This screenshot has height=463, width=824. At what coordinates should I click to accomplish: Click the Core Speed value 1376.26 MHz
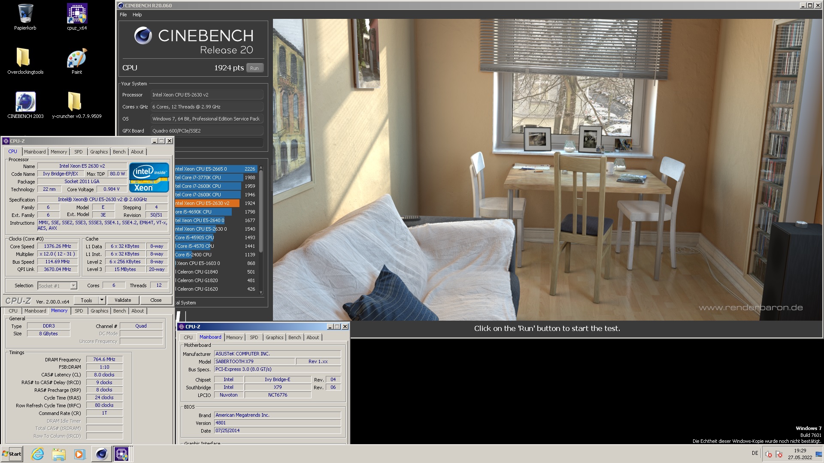coord(58,247)
